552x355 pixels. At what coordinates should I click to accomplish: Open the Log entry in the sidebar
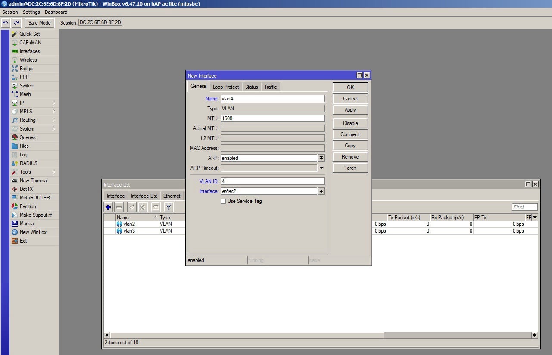point(23,155)
